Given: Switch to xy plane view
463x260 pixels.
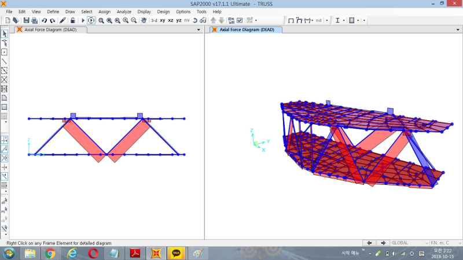Looking at the screenshot, I should 163,20.
